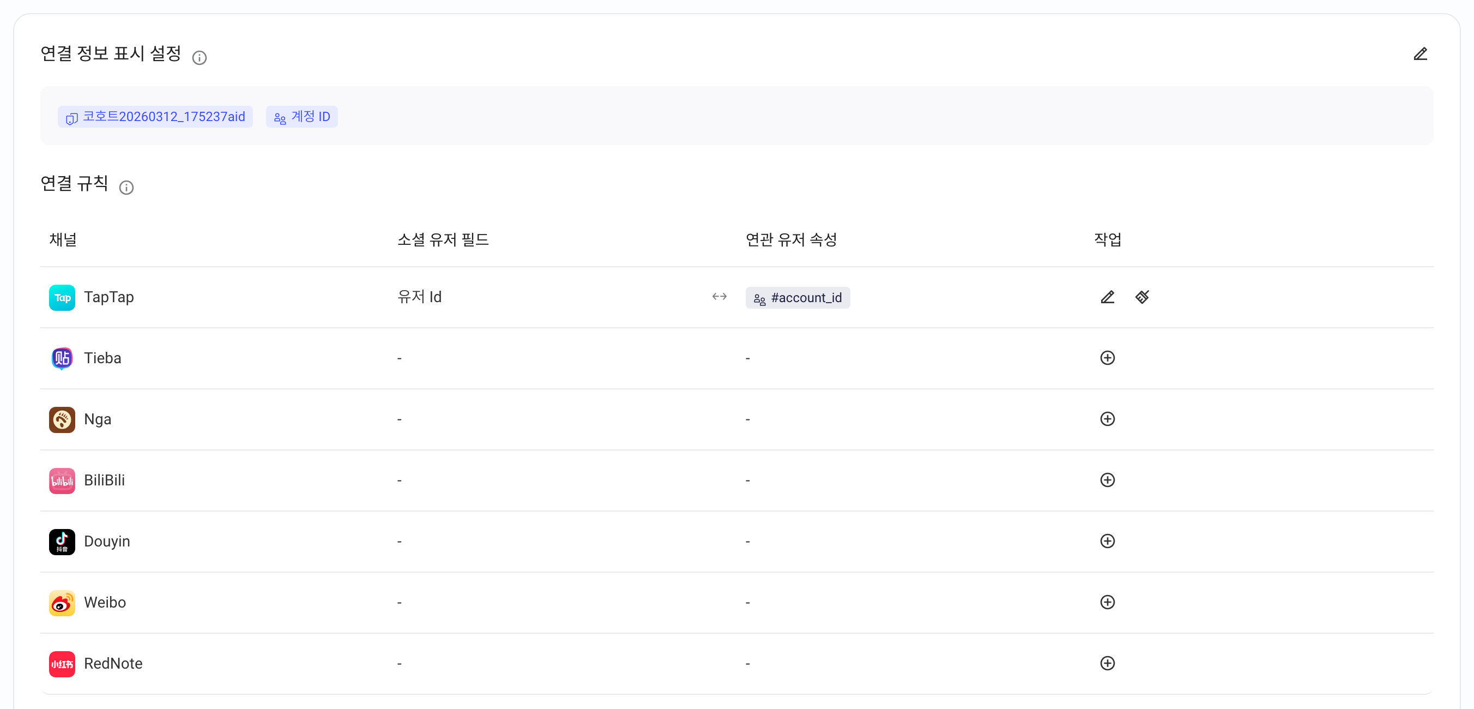The height and width of the screenshot is (709, 1474).
Task: Click the #account_id attribute chip
Action: (x=798, y=298)
